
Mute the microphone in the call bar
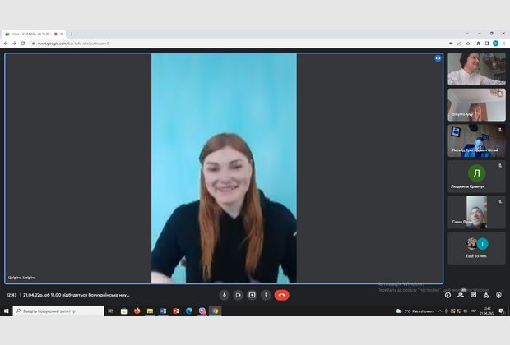224,295
